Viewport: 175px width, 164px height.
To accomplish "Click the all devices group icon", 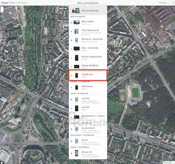I will (x=76, y=11).
